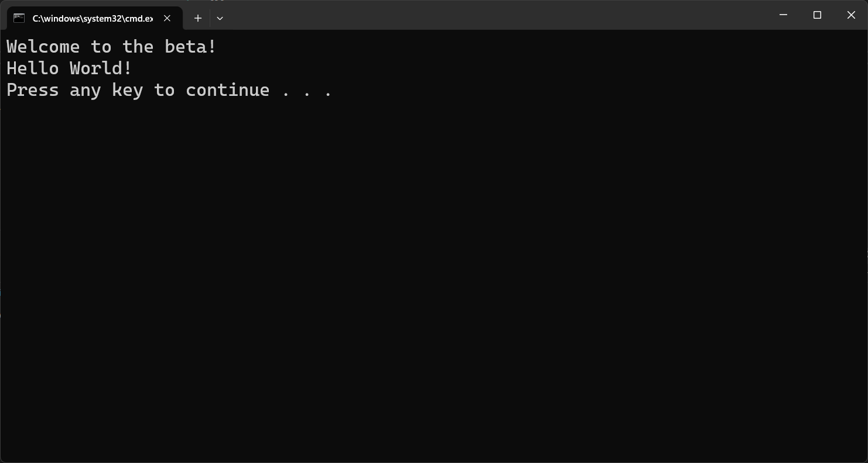This screenshot has height=463, width=868.
Task: Open a new terminal tab with the plus icon
Action: (x=197, y=18)
